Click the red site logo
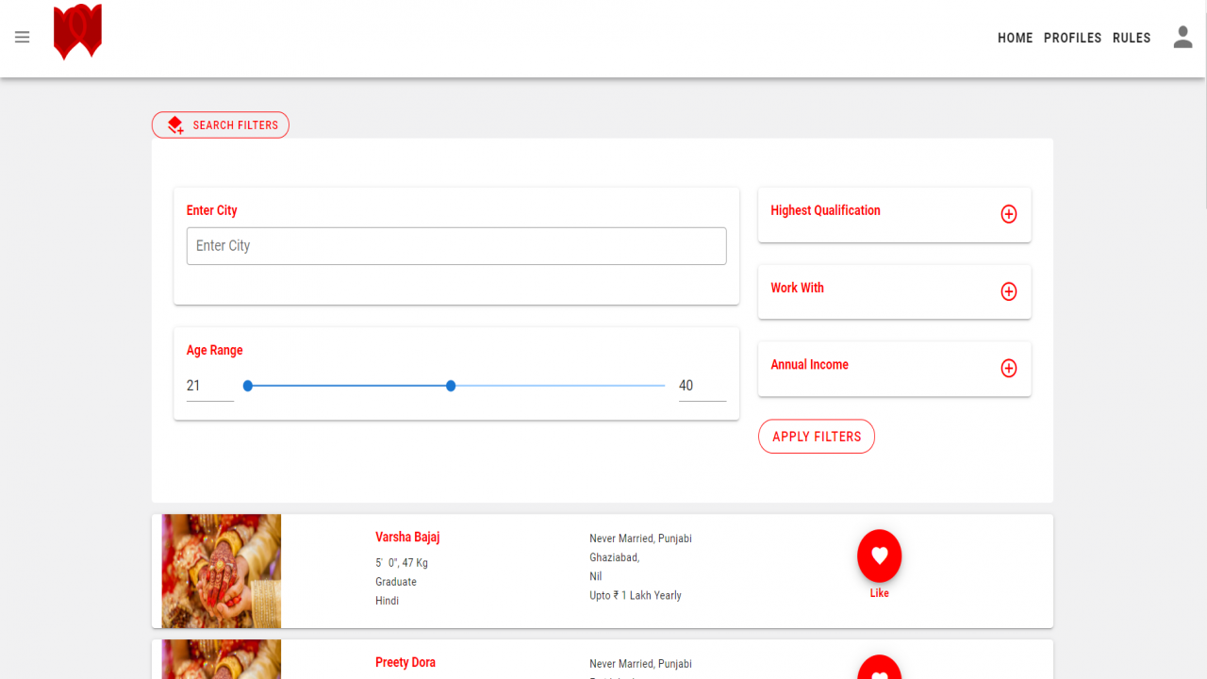The image size is (1207, 679). [77, 32]
